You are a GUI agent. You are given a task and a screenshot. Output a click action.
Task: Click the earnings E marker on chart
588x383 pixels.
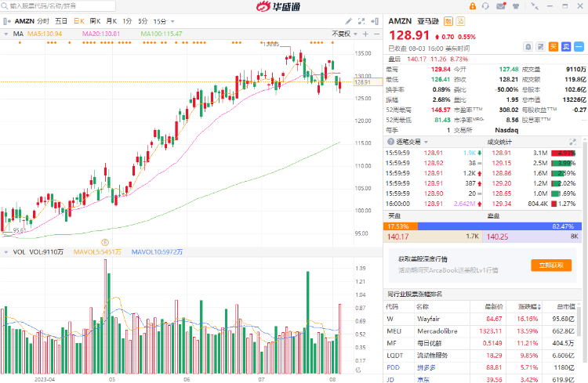(x=105, y=243)
